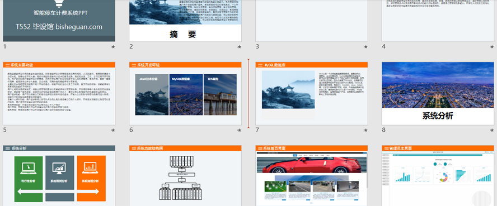Click slide number 3 label

tap(257, 46)
